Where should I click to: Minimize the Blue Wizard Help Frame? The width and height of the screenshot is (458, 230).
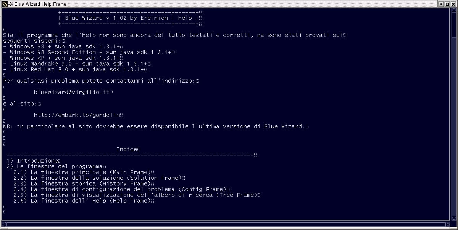(x=441, y=4)
